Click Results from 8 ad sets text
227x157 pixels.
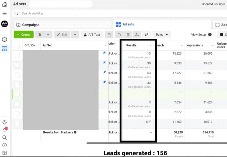pyautogui.click(x=58, y=132)
